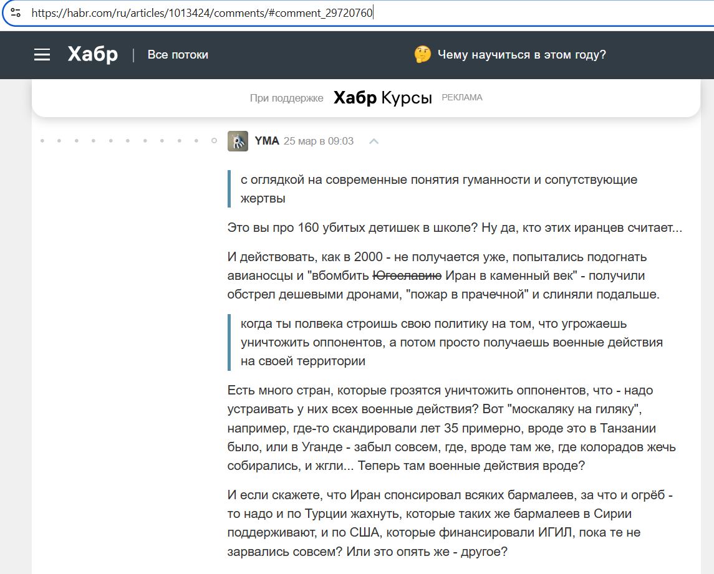Click the Хабр site logo
The width and height of the screenshot is (714, 574).
coord(91,54)
